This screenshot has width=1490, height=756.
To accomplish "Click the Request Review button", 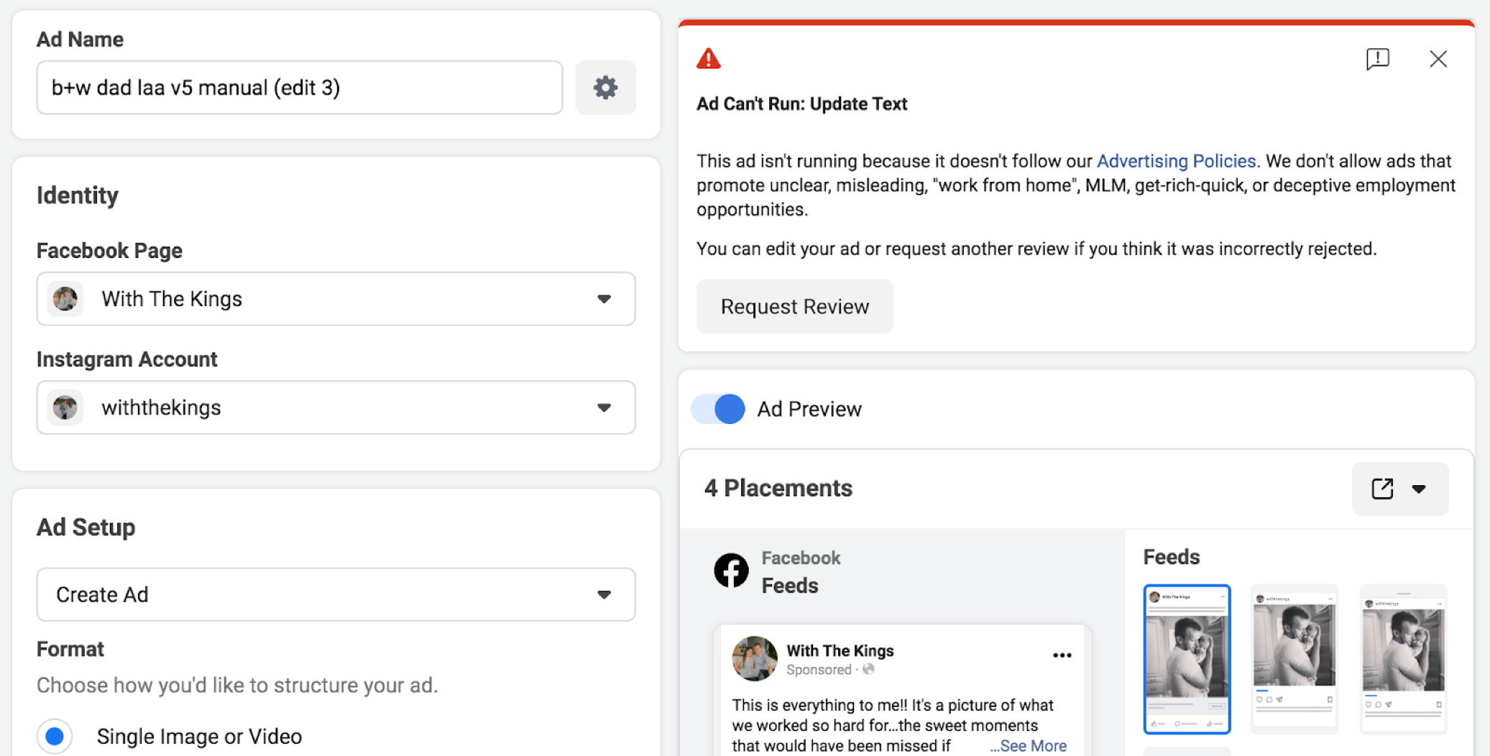I will click(x=795, y=306).
